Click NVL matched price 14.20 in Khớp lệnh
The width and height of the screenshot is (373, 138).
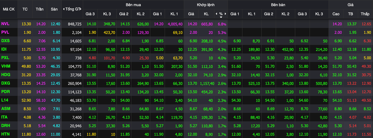(x=192, y=24)
